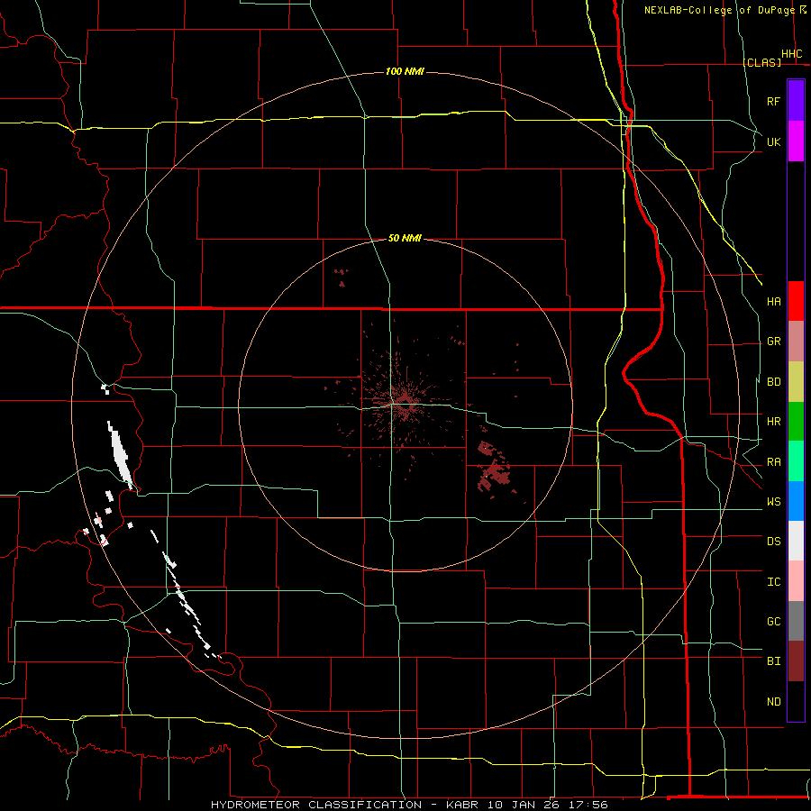Click the 100 NMI range ring label

point(405,71)
